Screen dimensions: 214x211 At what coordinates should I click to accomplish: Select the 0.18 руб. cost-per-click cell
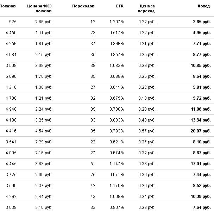[x=147, y=98]
